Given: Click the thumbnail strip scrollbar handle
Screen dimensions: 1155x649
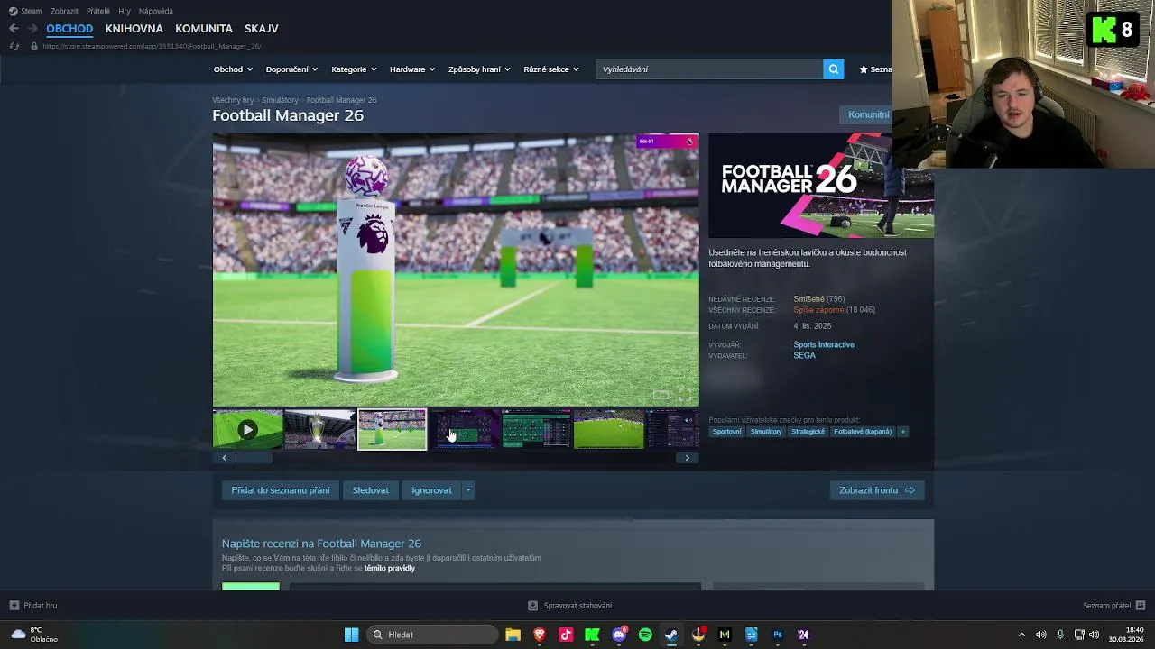Looking at the screenshot, I should (x=254, y=458).
